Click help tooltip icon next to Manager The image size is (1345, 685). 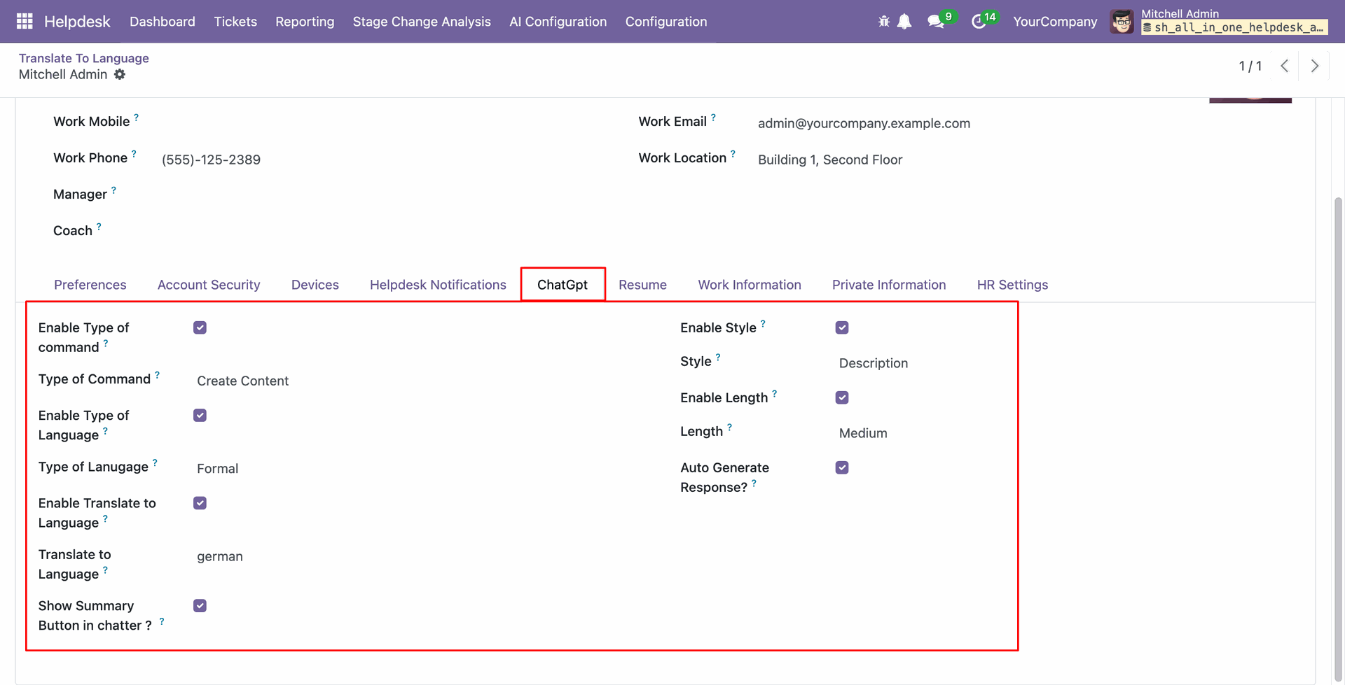click(x=113, y=190)
